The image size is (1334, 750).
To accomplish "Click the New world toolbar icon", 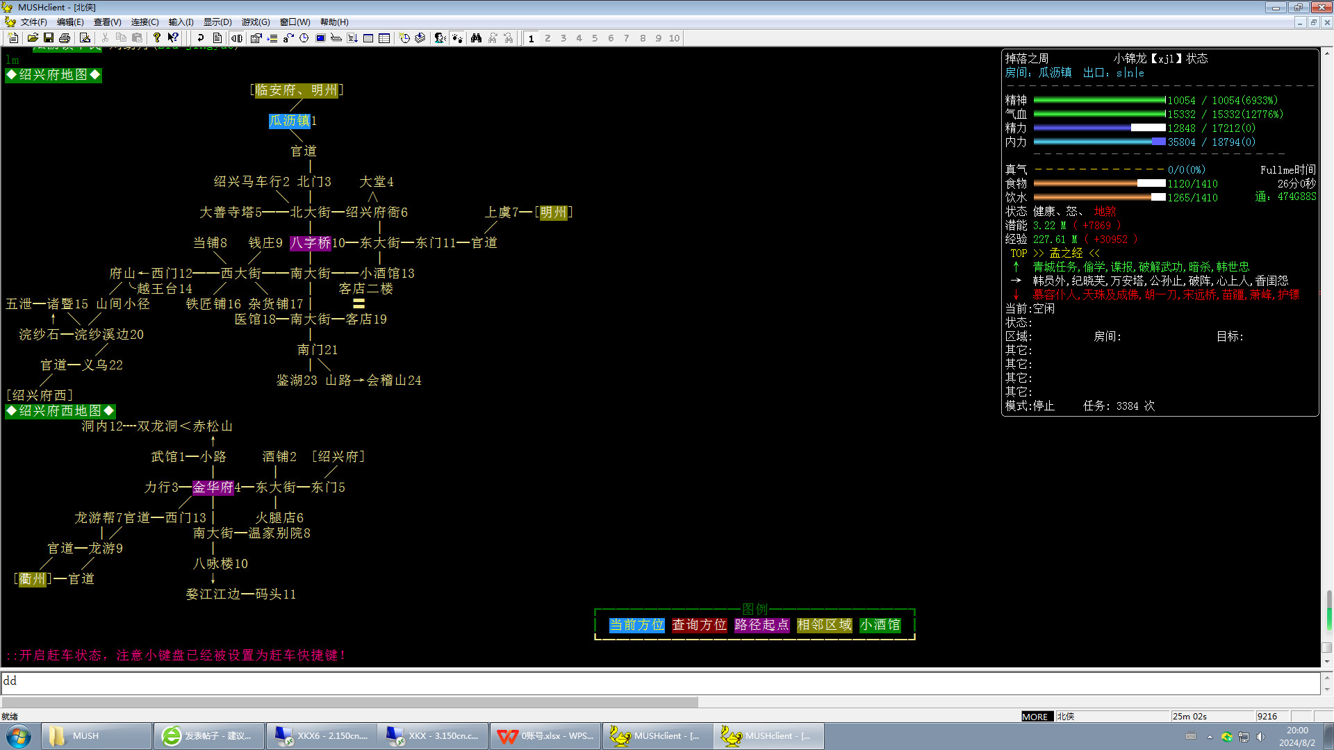I will [x=13, y=38].
